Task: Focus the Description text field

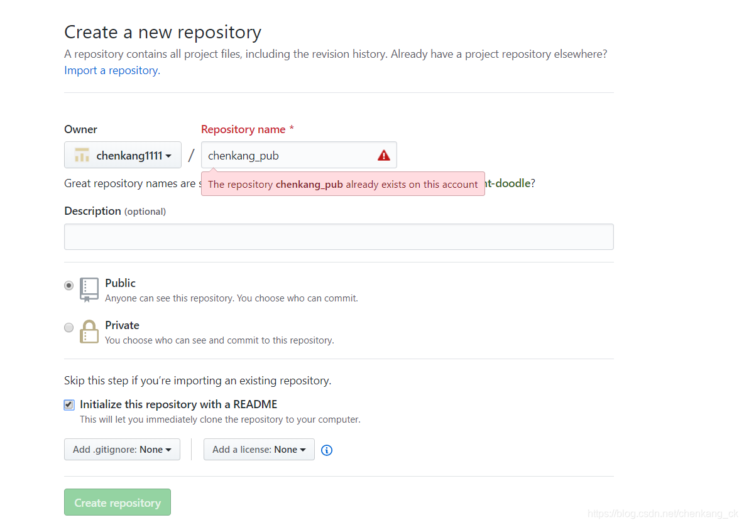Action: pos(339,237)
